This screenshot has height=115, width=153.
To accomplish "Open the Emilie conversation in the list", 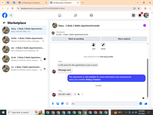I will pyautogui.click(x=24, y=40).
